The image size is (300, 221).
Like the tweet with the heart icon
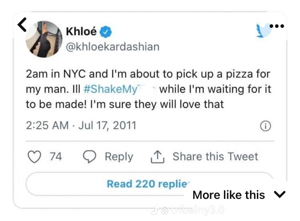[x=35, y=157]
